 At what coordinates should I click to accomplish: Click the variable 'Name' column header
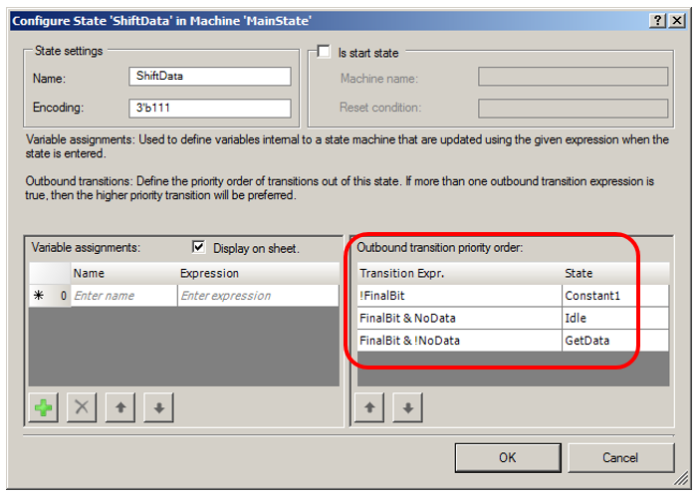coord(123,273)
